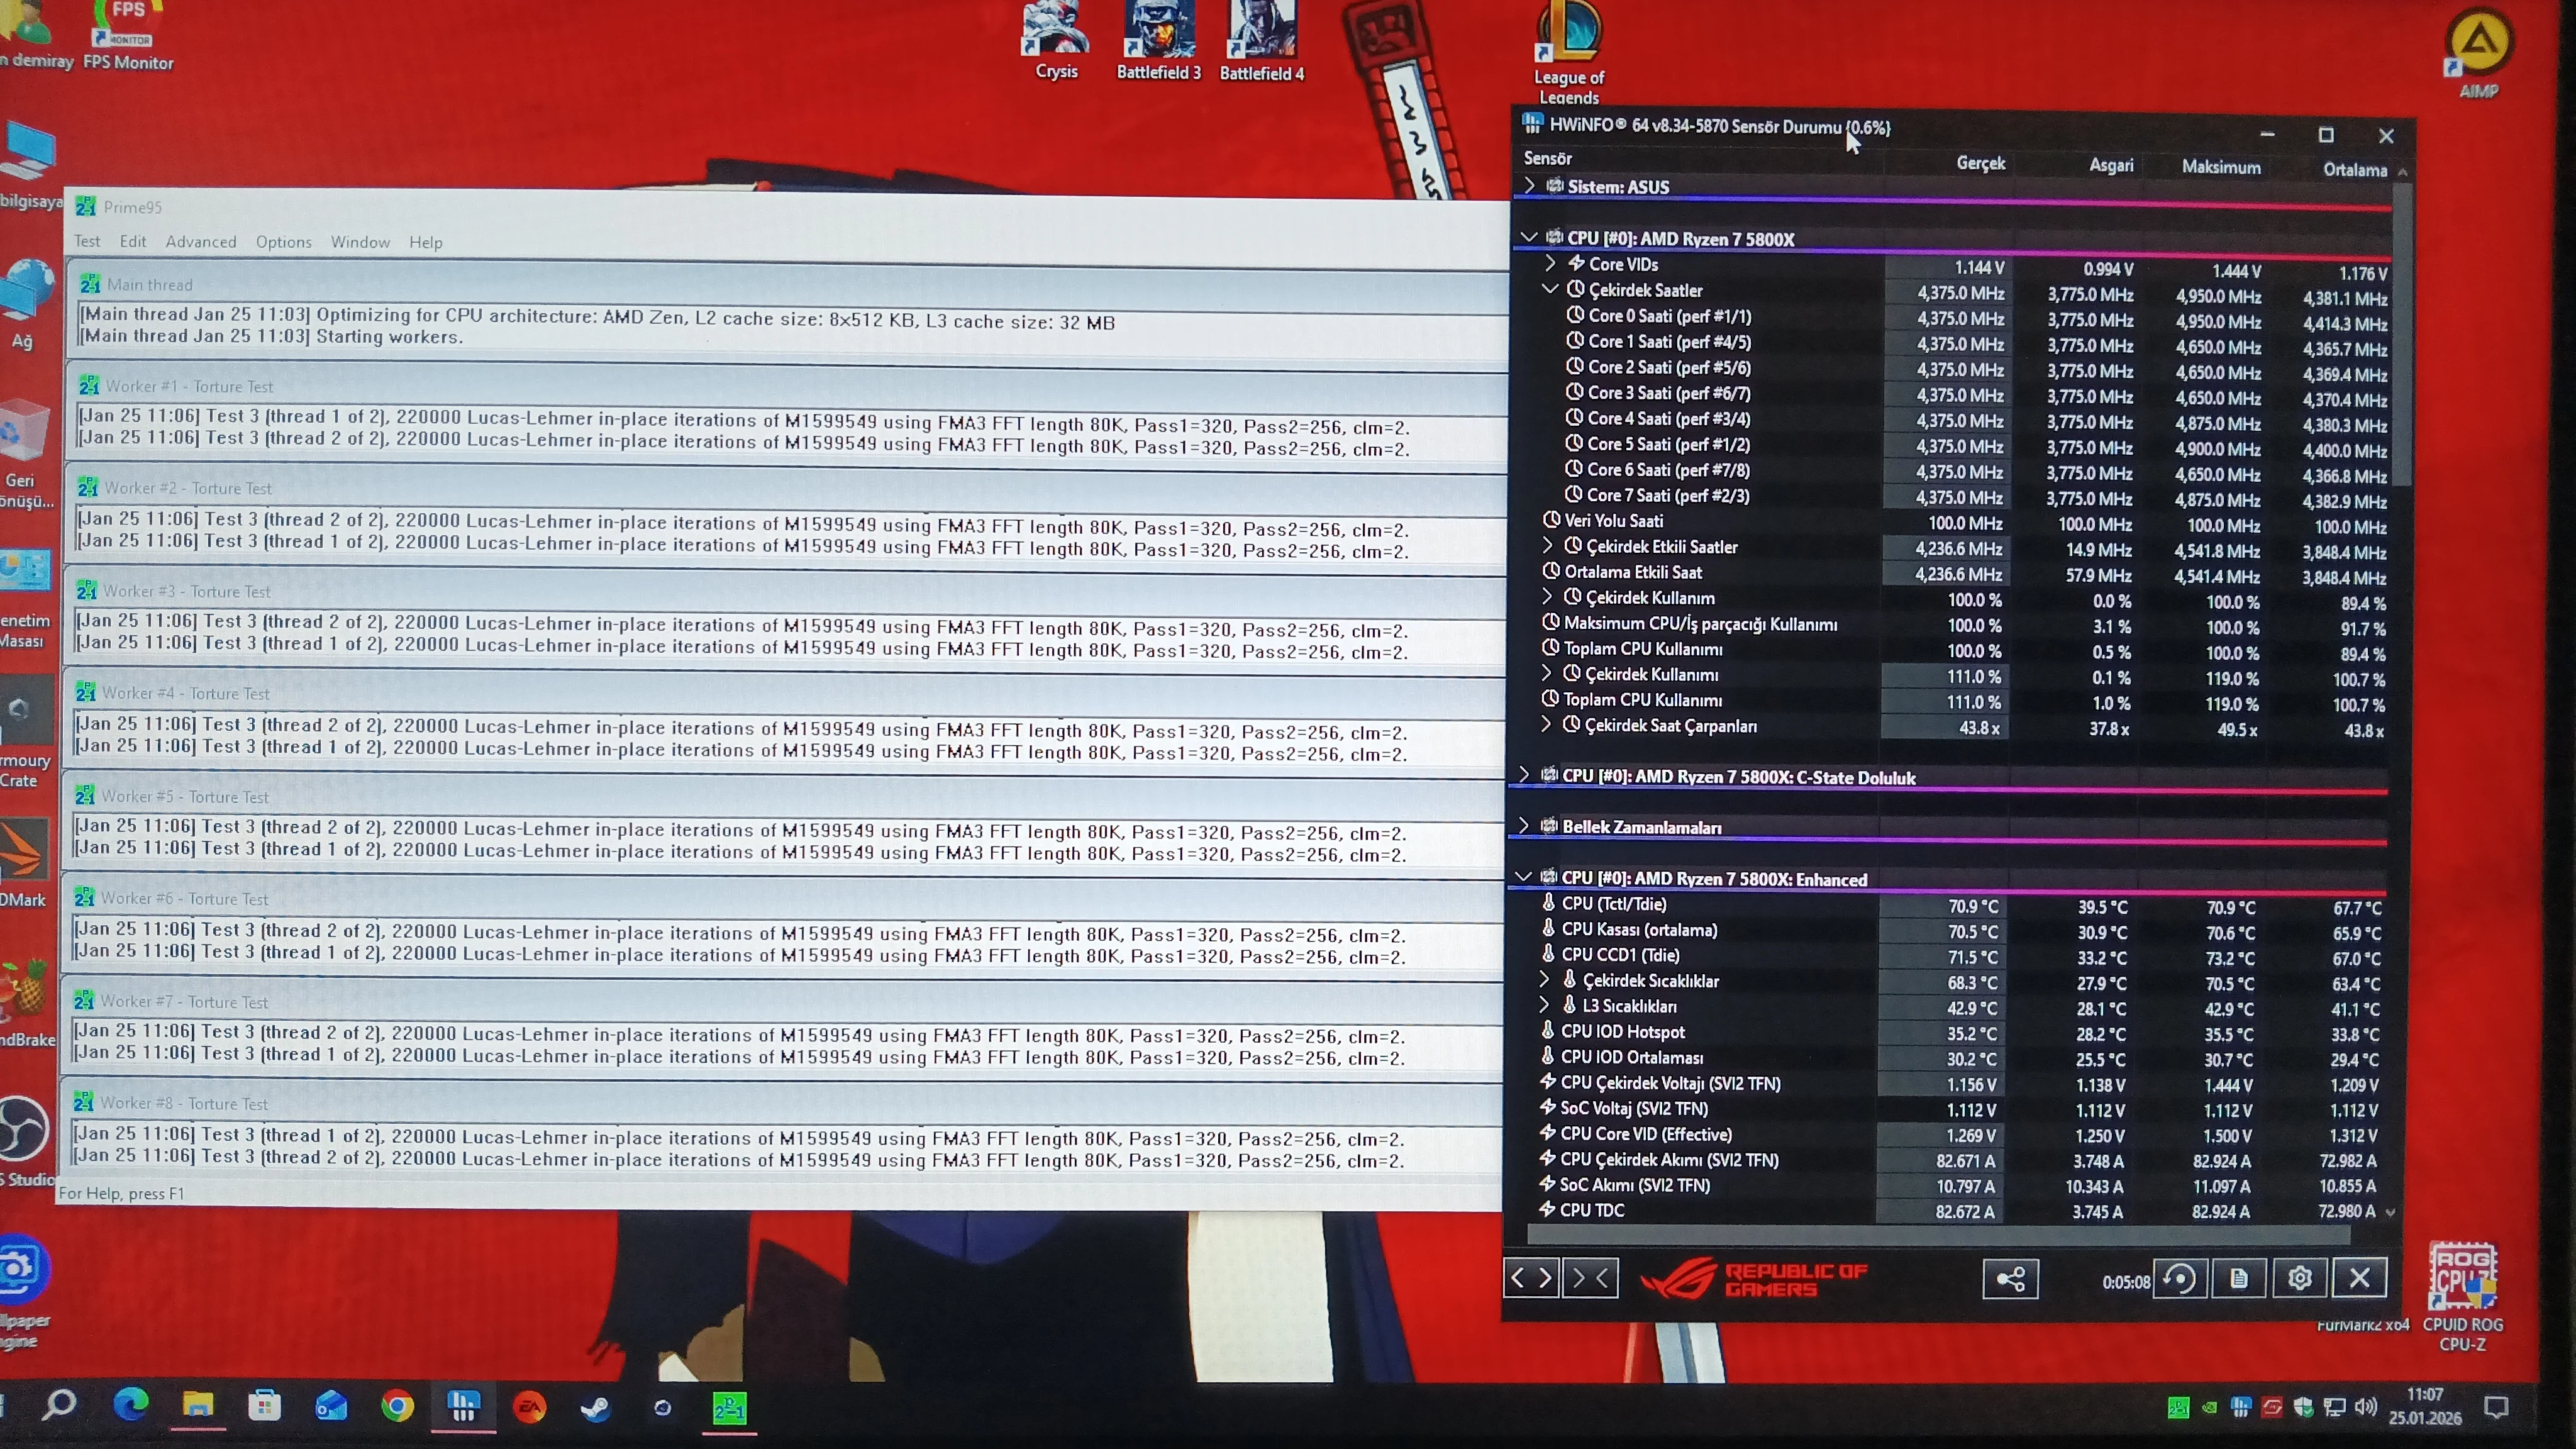Click the HWiNFO vertical scrollbar

pyautogui.click(x=2403, y=690)
